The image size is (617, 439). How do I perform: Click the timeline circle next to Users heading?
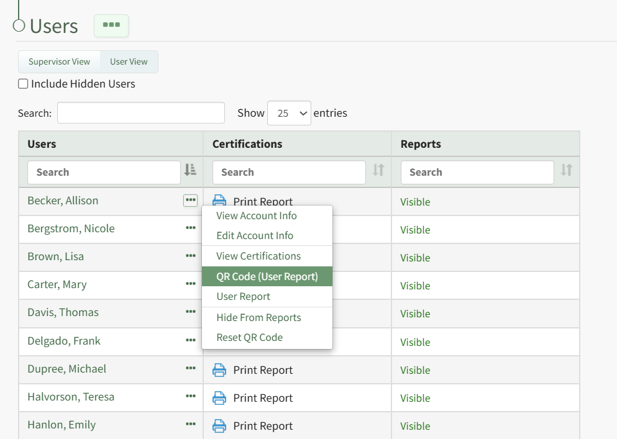(x=19, y=25)
